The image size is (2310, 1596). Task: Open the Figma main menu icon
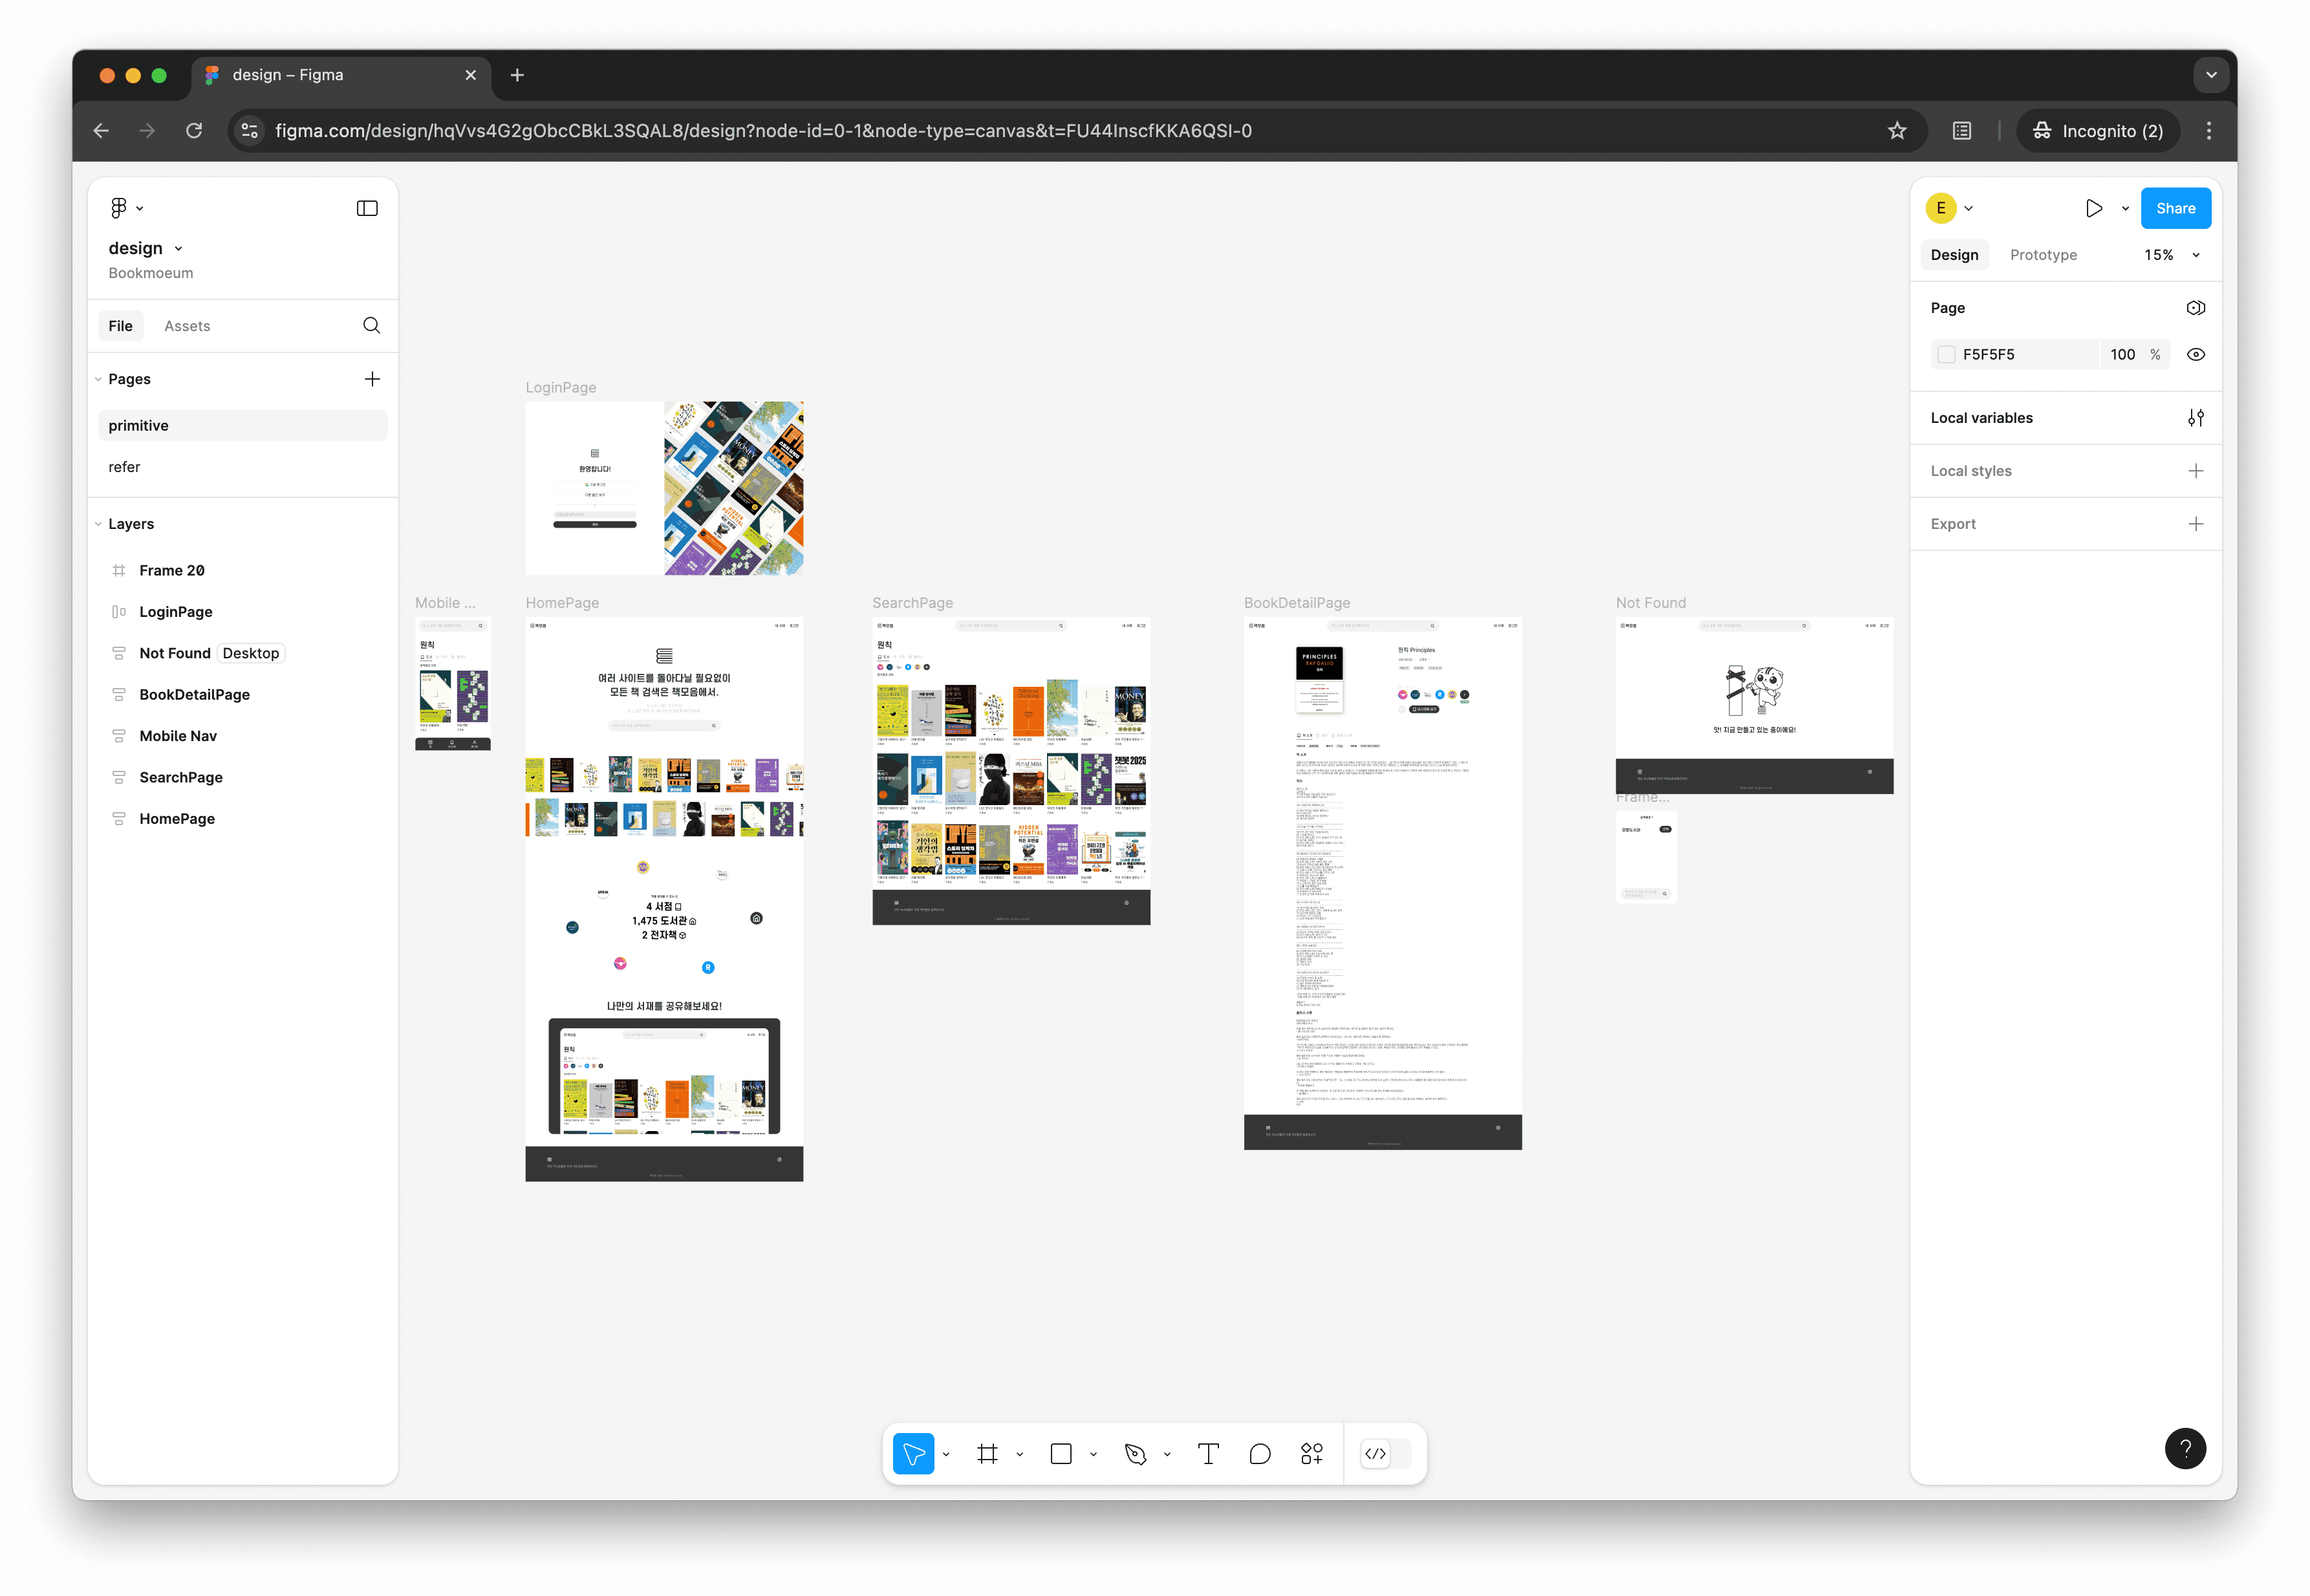coord(119,208)
